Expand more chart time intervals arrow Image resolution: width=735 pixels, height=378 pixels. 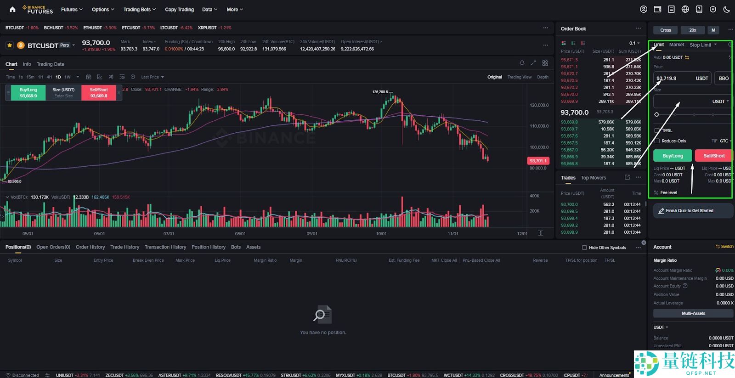[x=78, y=77]
